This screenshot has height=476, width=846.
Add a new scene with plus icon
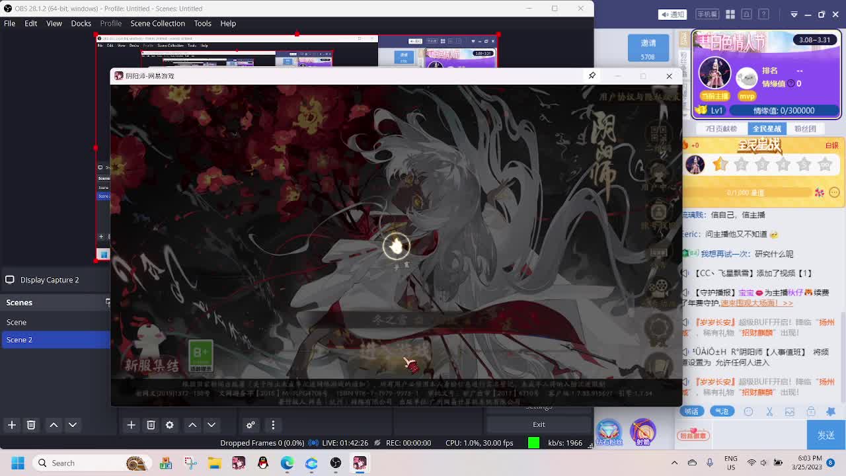[x=12, y=425]
